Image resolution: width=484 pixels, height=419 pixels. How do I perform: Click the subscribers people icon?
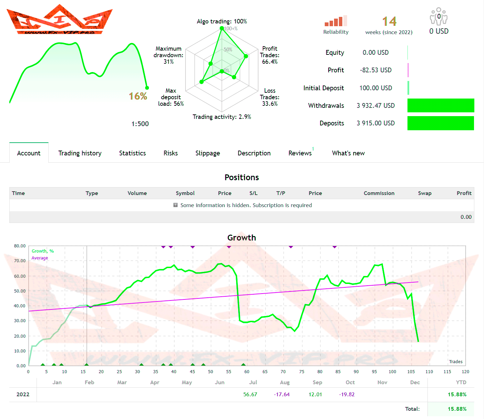click(438, 17)
